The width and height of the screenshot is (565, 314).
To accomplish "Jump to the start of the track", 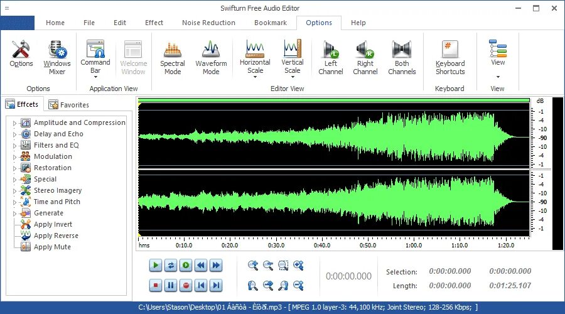I will tap(201, 286).
